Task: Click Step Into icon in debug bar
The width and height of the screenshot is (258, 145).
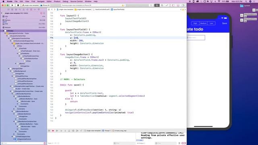Action: [x=65, y=130]
